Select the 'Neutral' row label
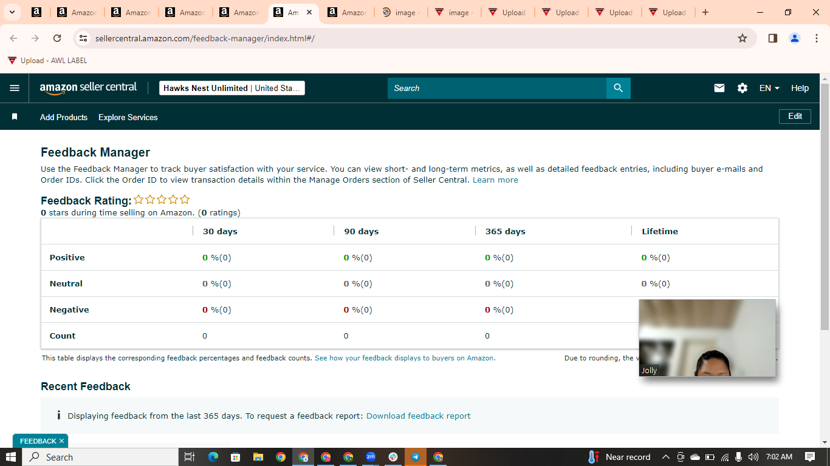Image resolution: width=830 pixels, height=466 pixels. (x=66, y=283)
